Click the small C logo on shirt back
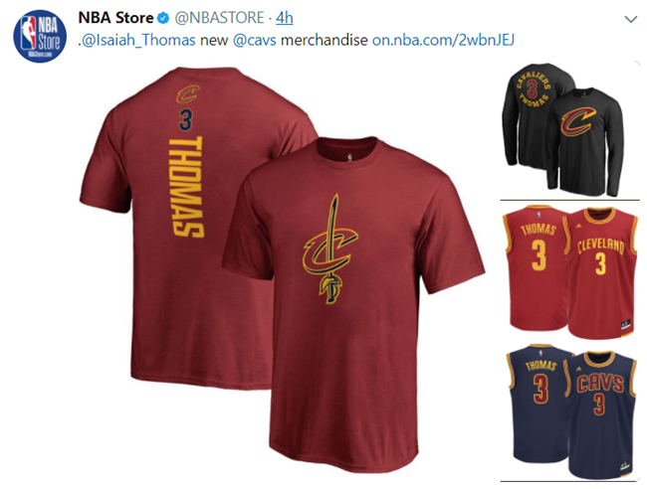This screenshot has width=647, height=489. 188,94
